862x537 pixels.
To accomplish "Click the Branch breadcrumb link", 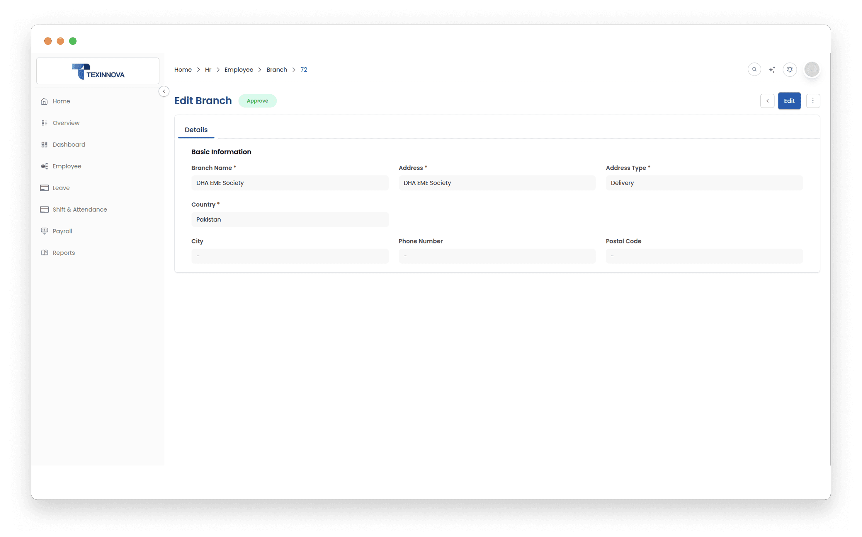I will point(276,70).
